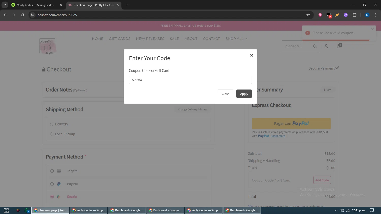Go forward in browser history
This screenshot has width=381, height=214.
click(x=14, y=15)
